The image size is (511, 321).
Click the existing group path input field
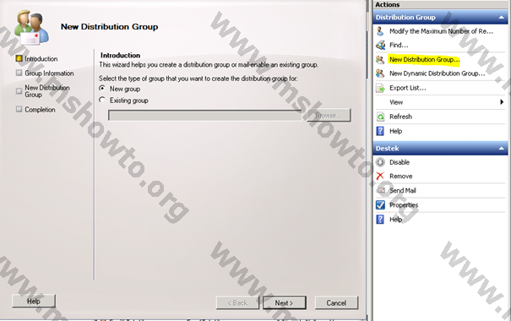click(205, 116)
